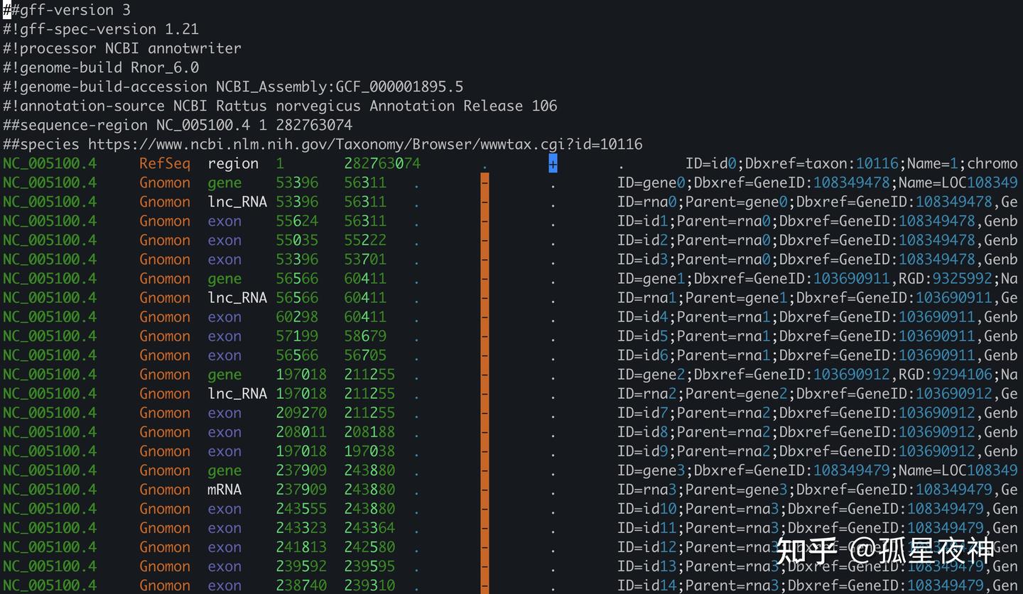Click the "ID=gene3" attribute text
The width and height of the screenshot is (1023, 594).
651,470
